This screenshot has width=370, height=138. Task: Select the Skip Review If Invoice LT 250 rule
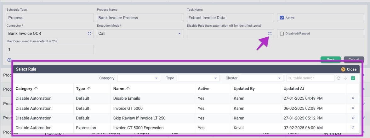[139, 118]
